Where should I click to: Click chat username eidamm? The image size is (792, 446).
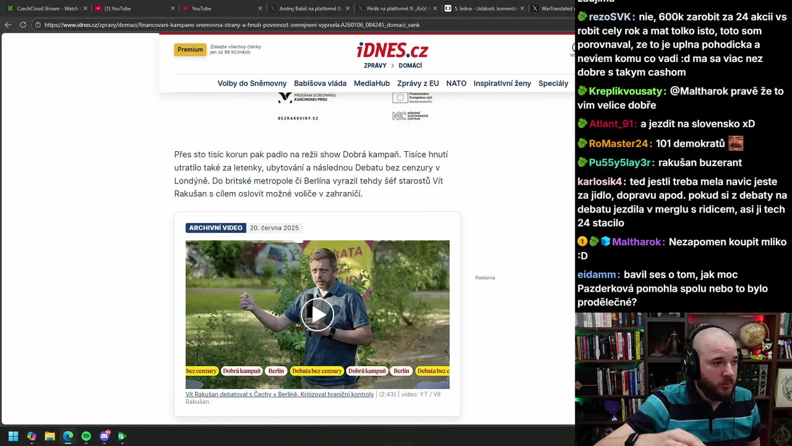[597, 274]
